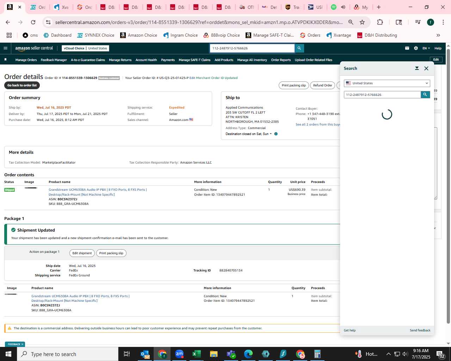Click the Amazon Seller Central logo
451x361 pixels.
34,48
